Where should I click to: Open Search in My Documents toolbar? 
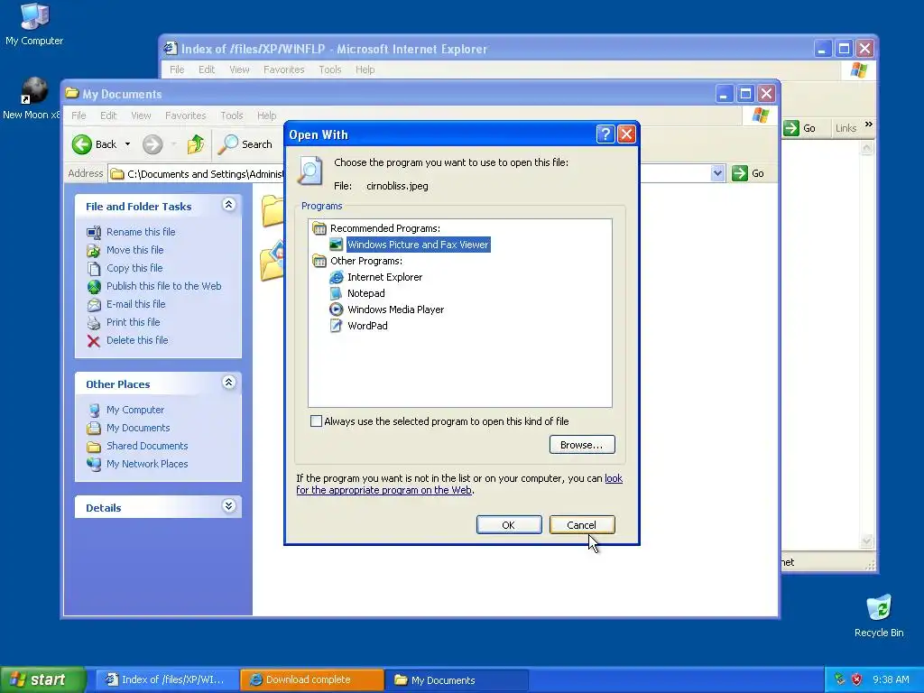(x=245, y=144)
